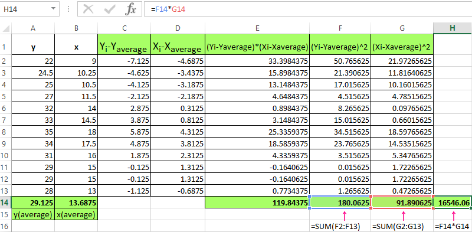
Task: Select cell with value 14.5
Action: coord(76,120)
